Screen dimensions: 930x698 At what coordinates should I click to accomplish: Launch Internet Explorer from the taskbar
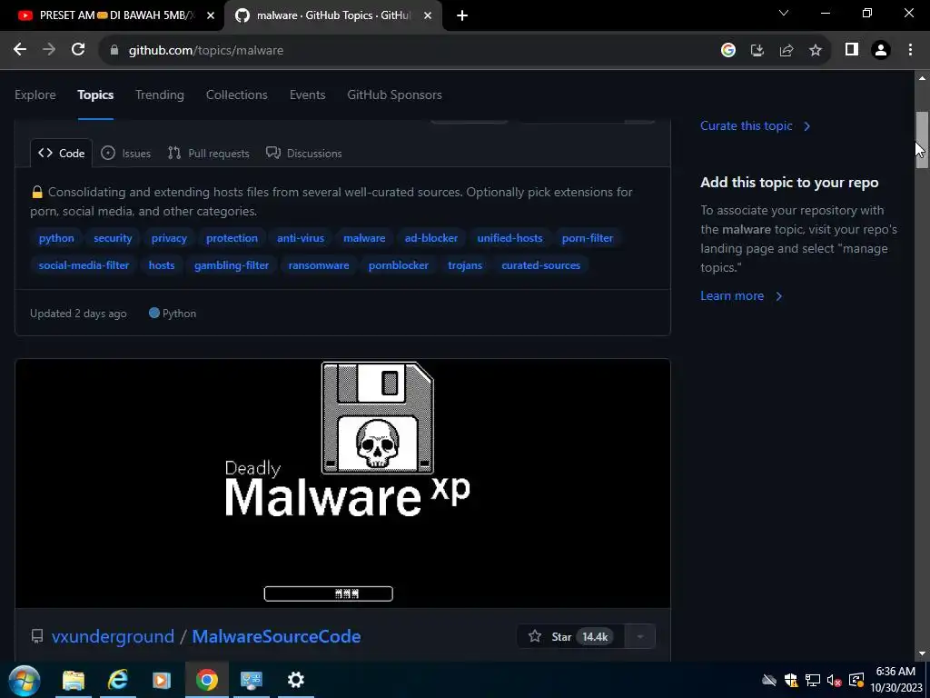point(117,680)
